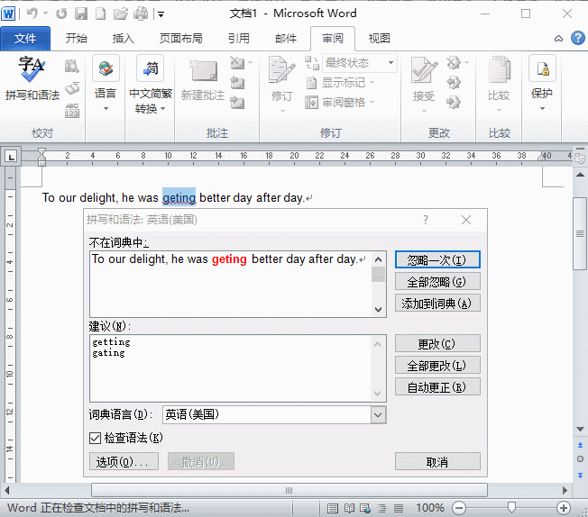588x517 pixels.
Task: Open the 文件 tab
Action: tap(25, 38)
